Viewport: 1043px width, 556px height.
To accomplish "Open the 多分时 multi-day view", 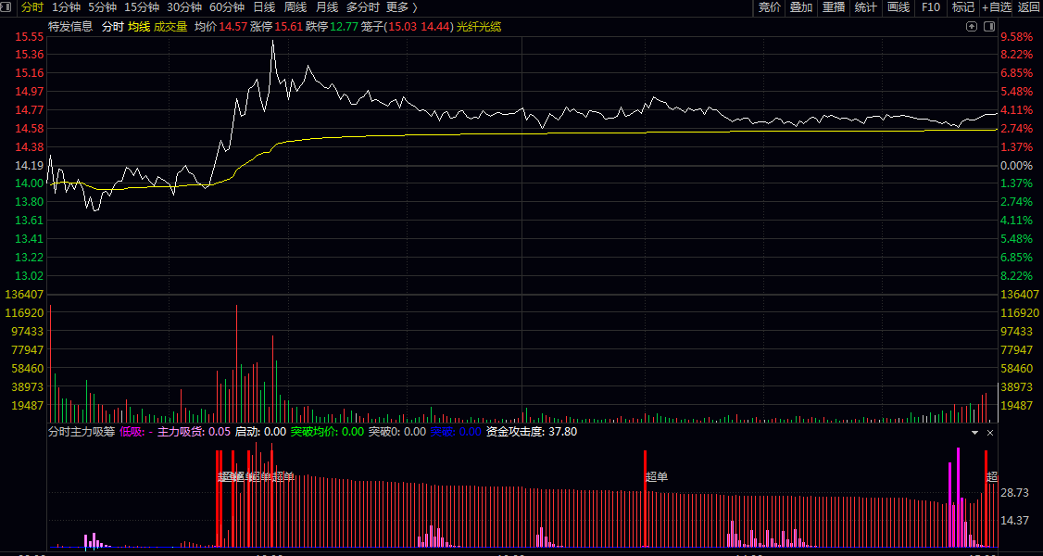I will (x=363, y=7).
